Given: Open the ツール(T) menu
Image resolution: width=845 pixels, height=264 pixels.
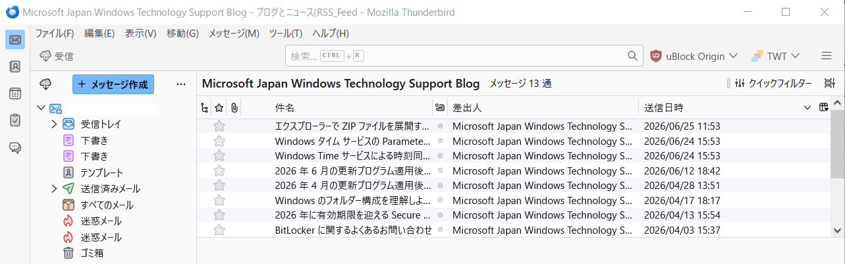Looking at the screenshot, I should 286,34.
